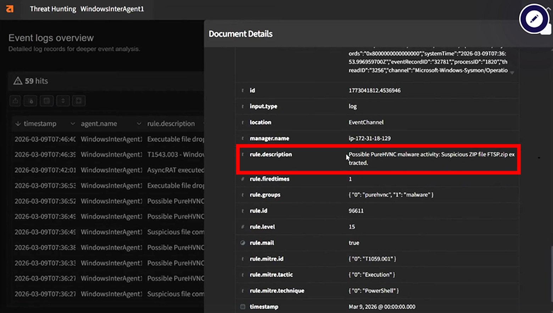Viewport: 553px width, 313px height.
Task: Expand the truncated JSON value arrow
Action: 512,72
